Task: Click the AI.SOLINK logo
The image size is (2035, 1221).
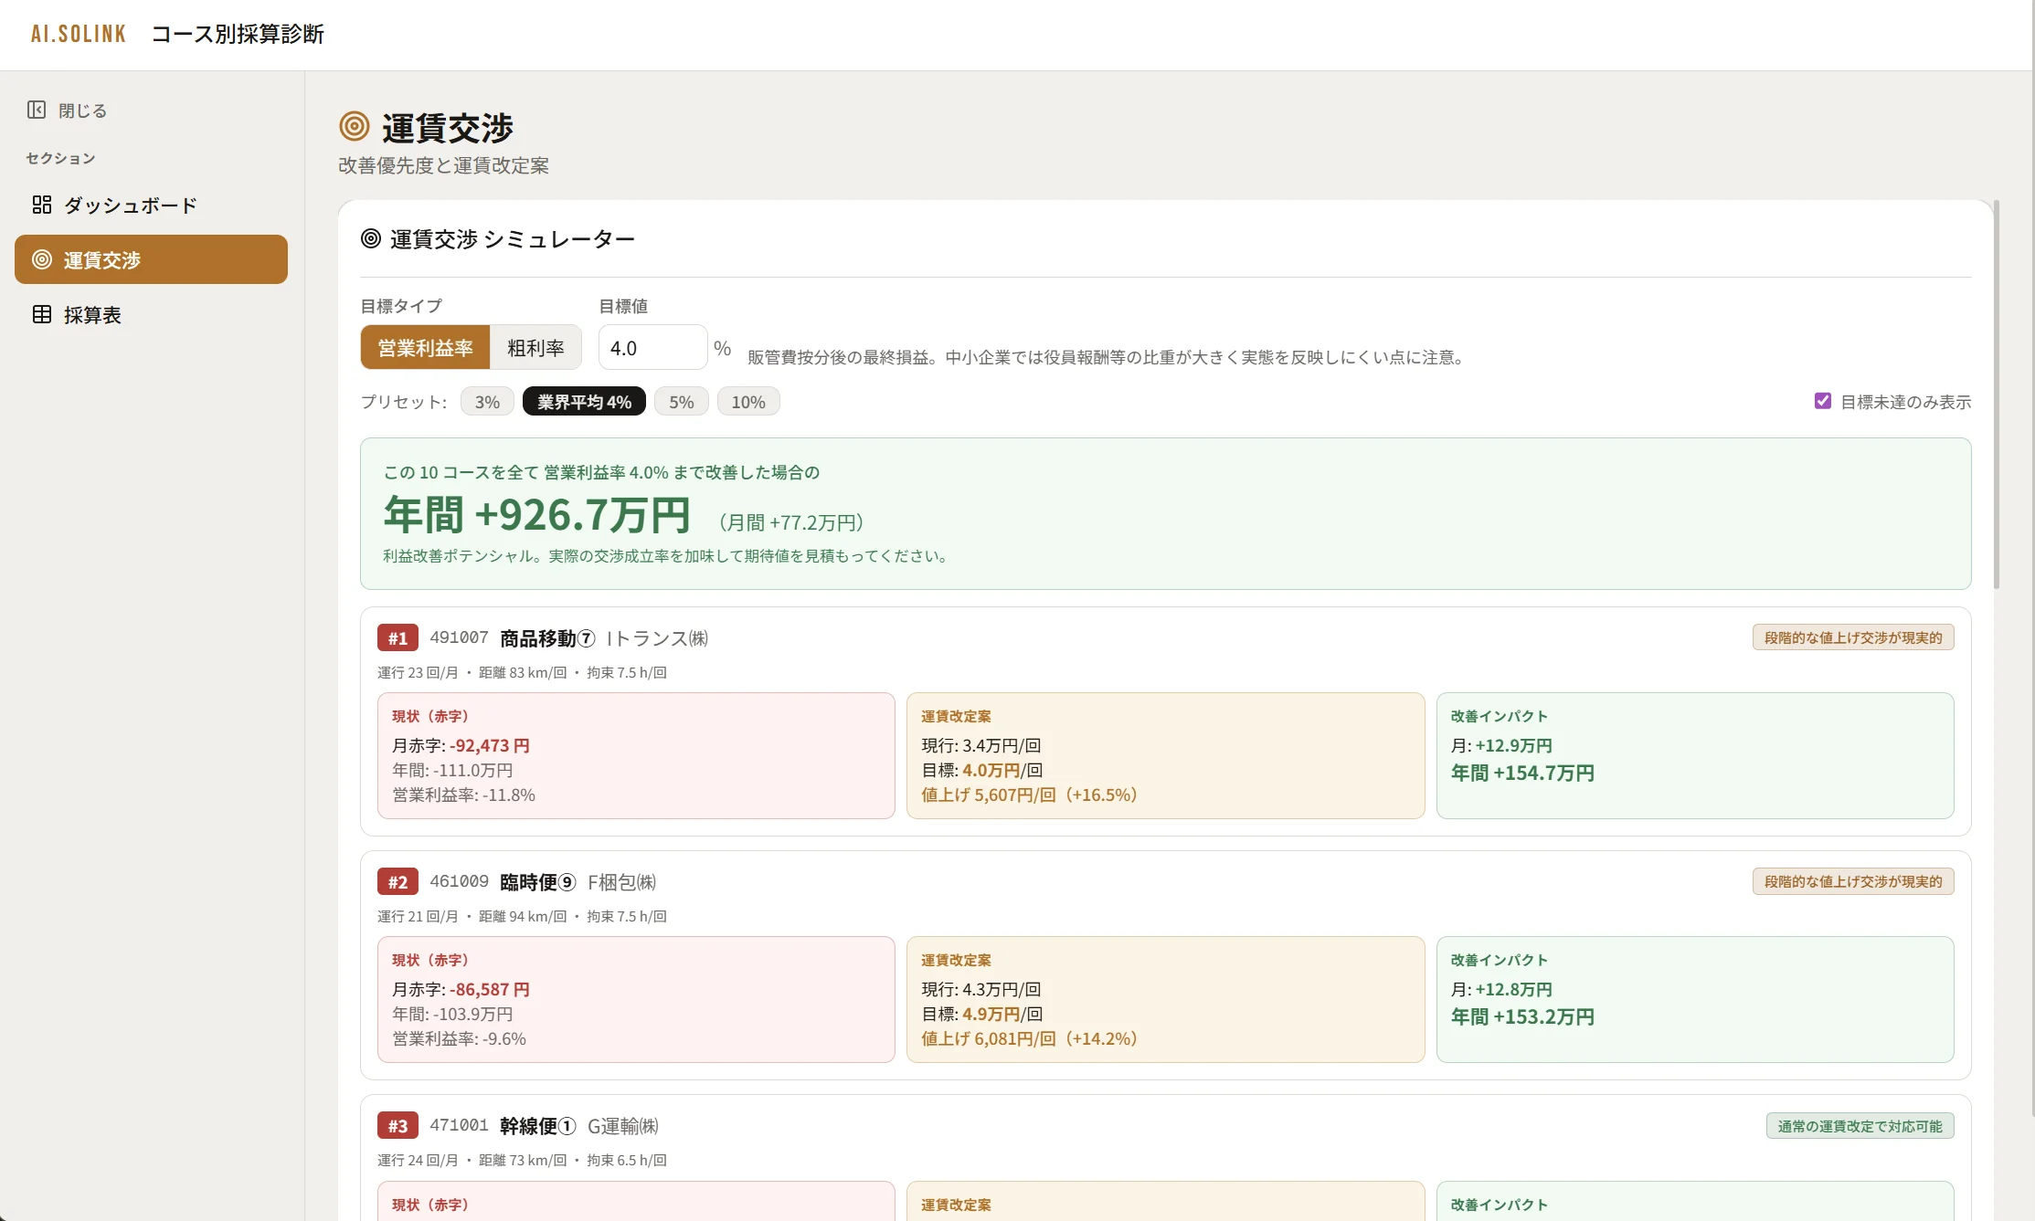Action: click(79, 34)
